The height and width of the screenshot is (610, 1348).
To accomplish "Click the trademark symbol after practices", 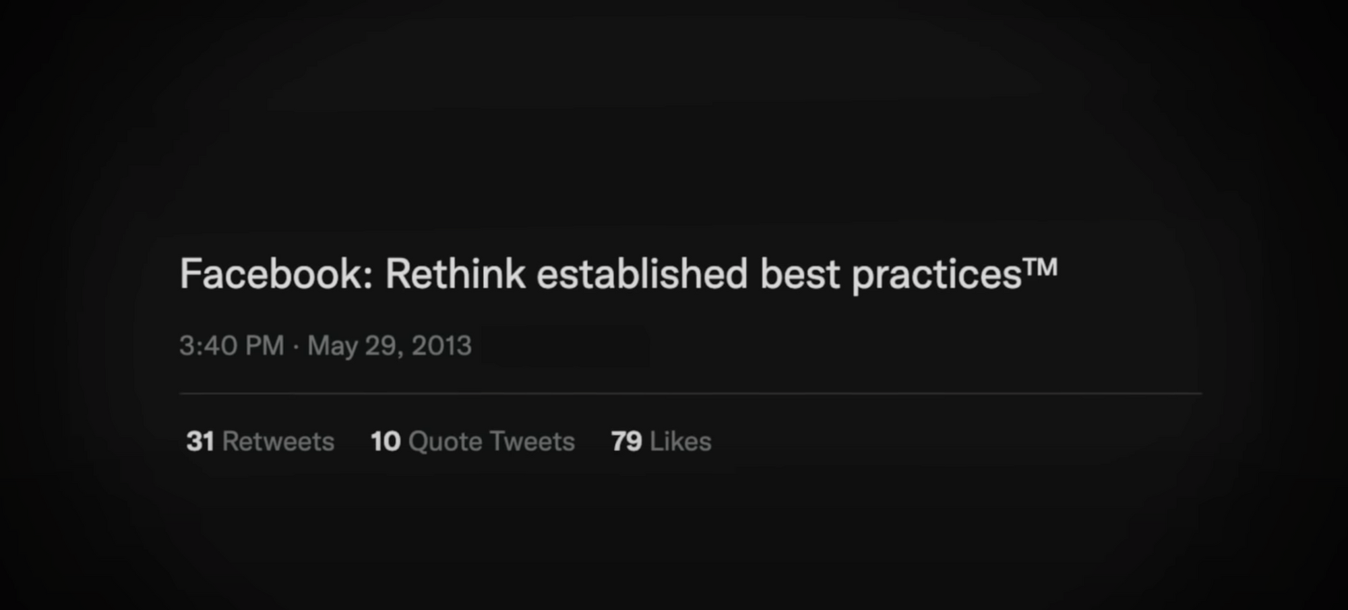I will [1041, 267].
